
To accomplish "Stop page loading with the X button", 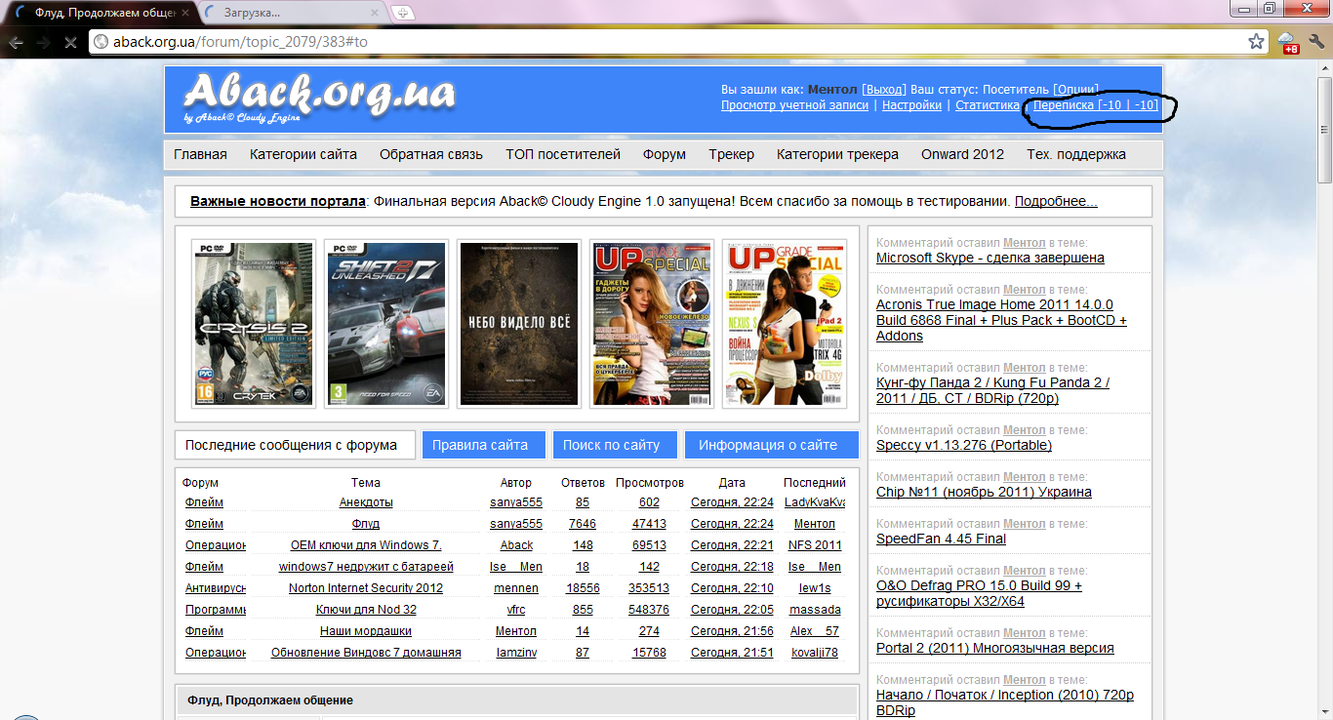I will 71,42.
